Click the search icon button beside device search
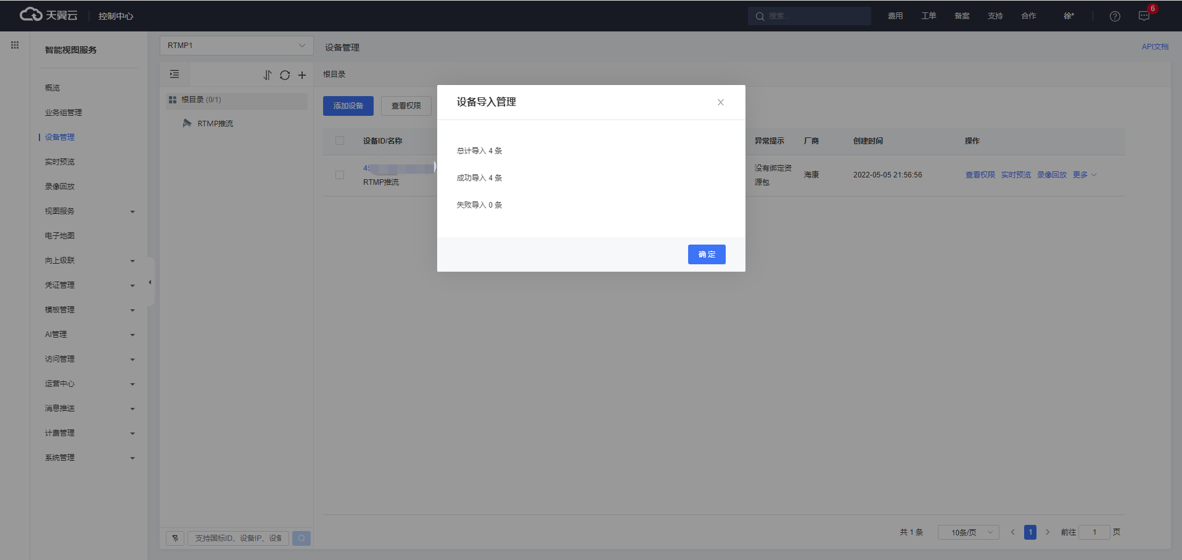This screenshot has width=1182, height=560. 302,538
